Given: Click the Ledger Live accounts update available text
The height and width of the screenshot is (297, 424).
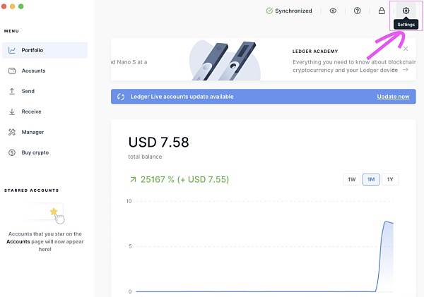Looking at the screenshot, I should tap(182, 97).
